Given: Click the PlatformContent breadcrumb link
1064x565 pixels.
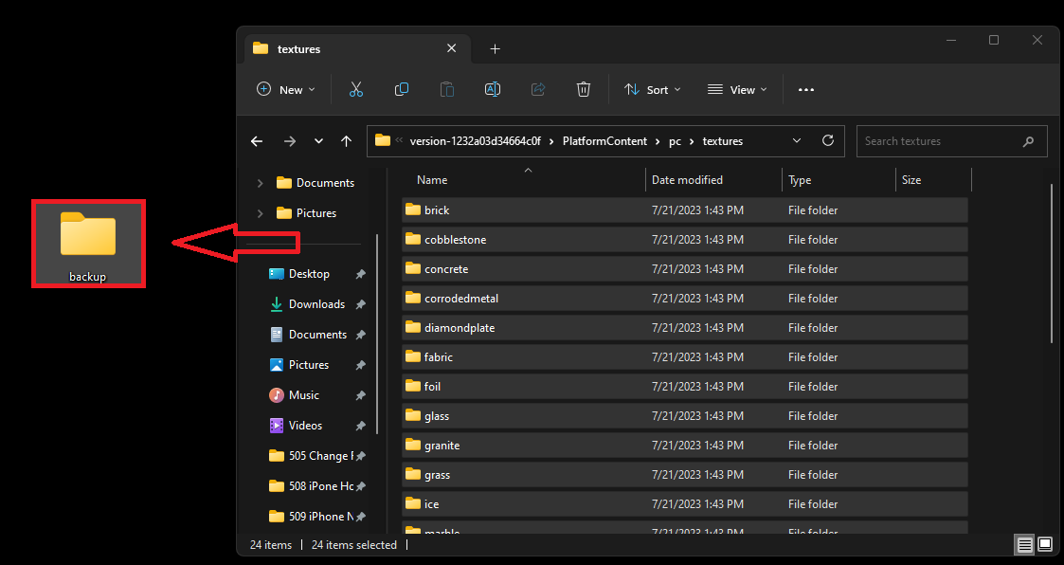Looking at the screenshot, I should tap(604, 141).
